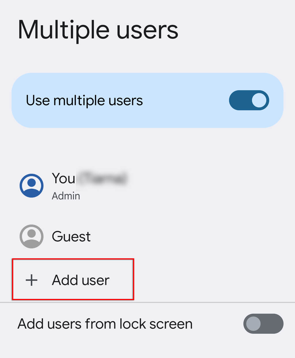Select the Add user label
The image size is (295, 358).
[81, 280]
